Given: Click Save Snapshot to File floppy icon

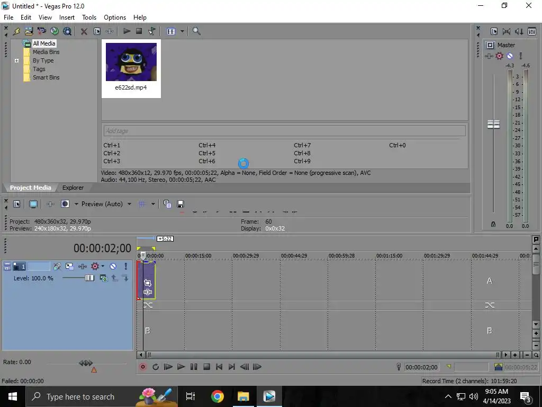Looking at the screenshot, I should click(x=180, y=204).
